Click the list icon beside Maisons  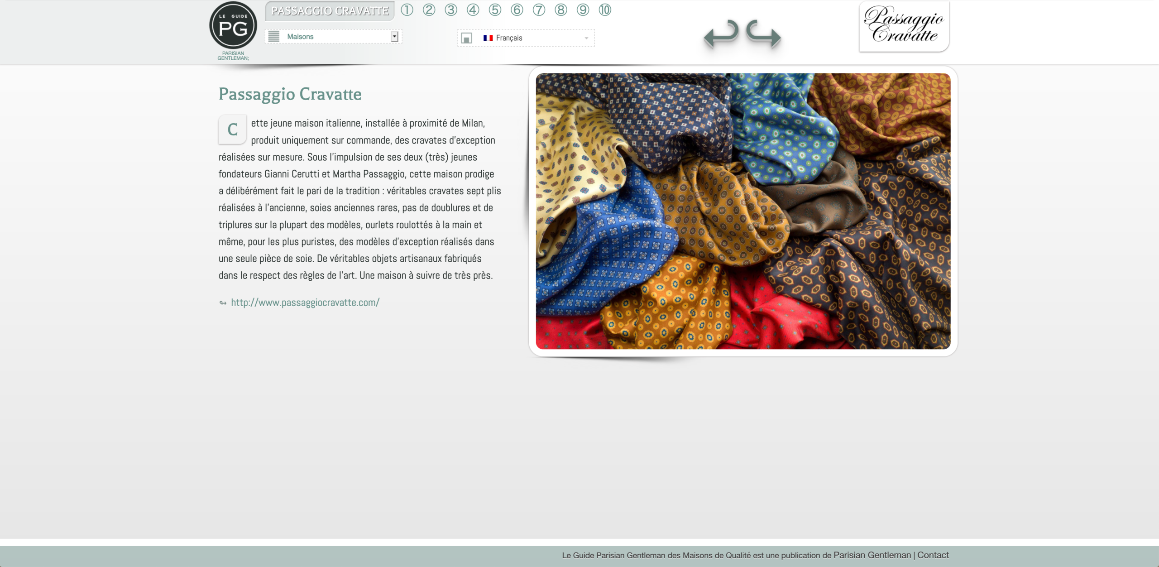[274, 37]
